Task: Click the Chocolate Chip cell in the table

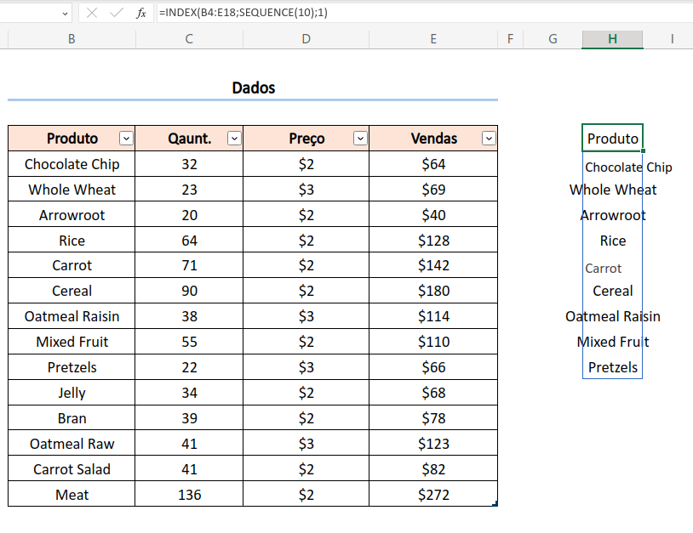Action: tap(72, 164)
